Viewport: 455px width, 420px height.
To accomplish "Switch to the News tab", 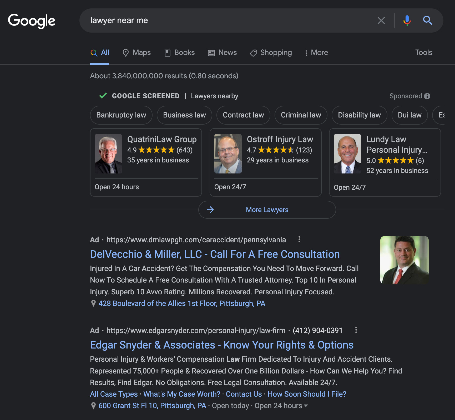I will click(222, 53).
